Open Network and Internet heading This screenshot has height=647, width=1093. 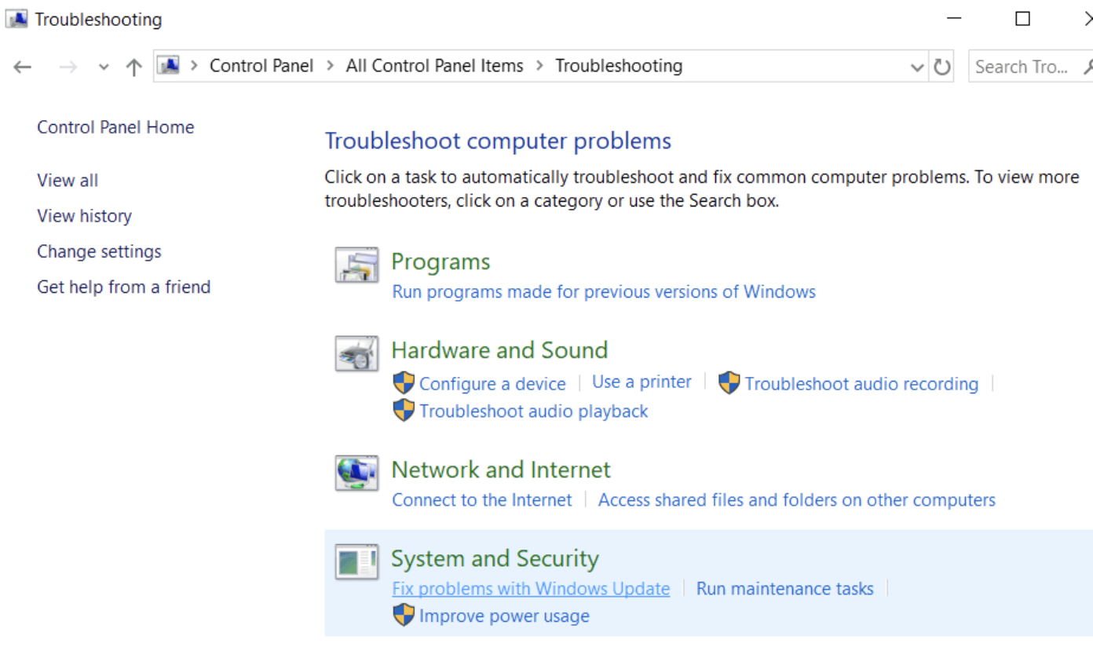pos(501,470)
